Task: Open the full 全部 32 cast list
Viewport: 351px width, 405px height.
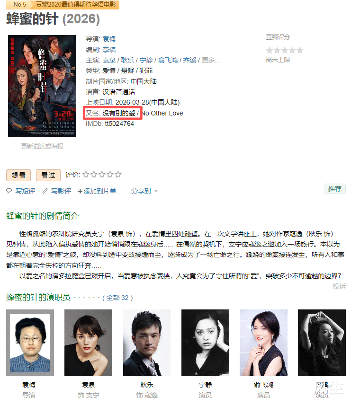Action: (x=117, y=298)
